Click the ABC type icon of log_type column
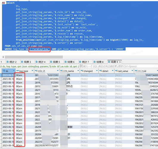158x149 pixels. point(18,71)
